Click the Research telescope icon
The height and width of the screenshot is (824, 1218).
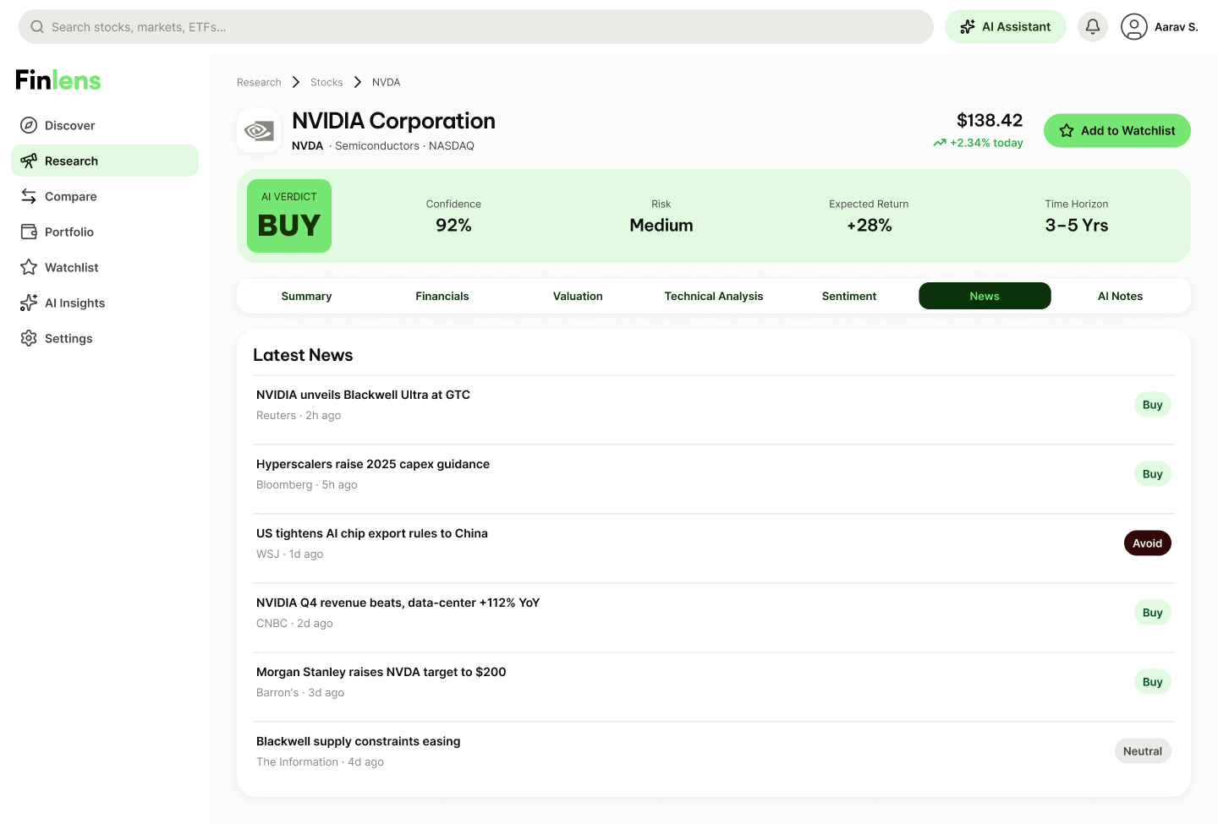click(29, 161)
